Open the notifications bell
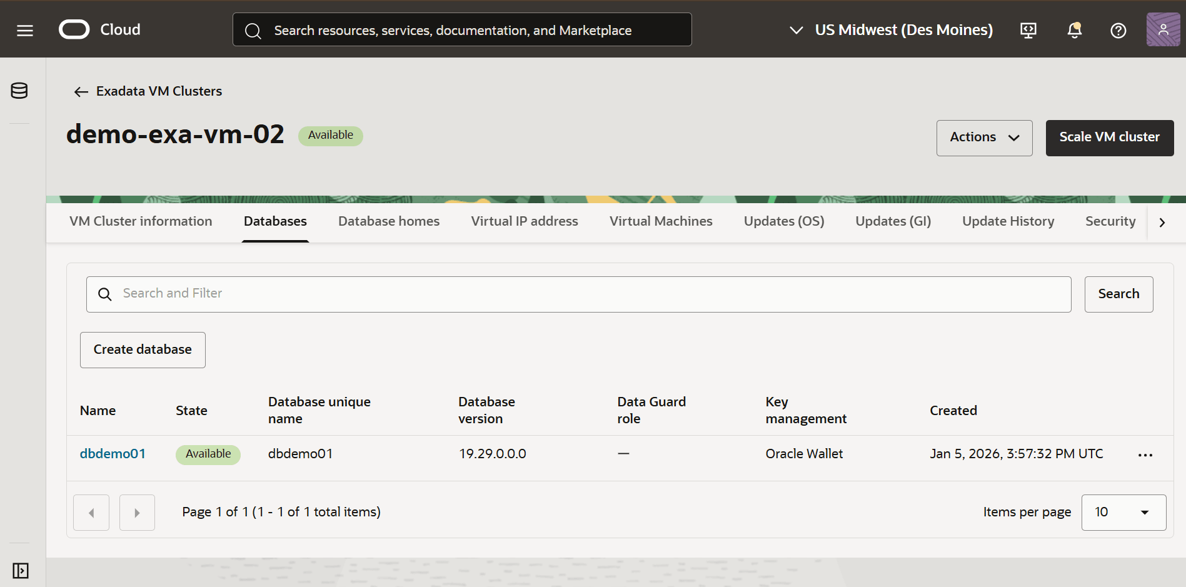This screenshot has height=587, width=1186. click(x=1074, y=30)
